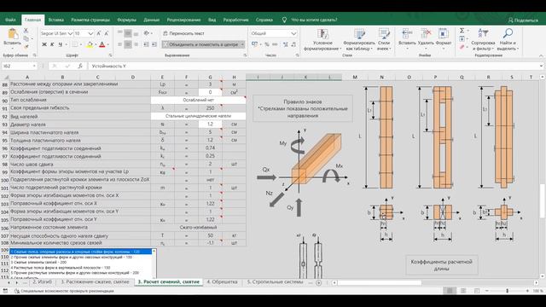Add a new sheet with plus button
This screenshot has height=307, width=546.
pos(318,282)
